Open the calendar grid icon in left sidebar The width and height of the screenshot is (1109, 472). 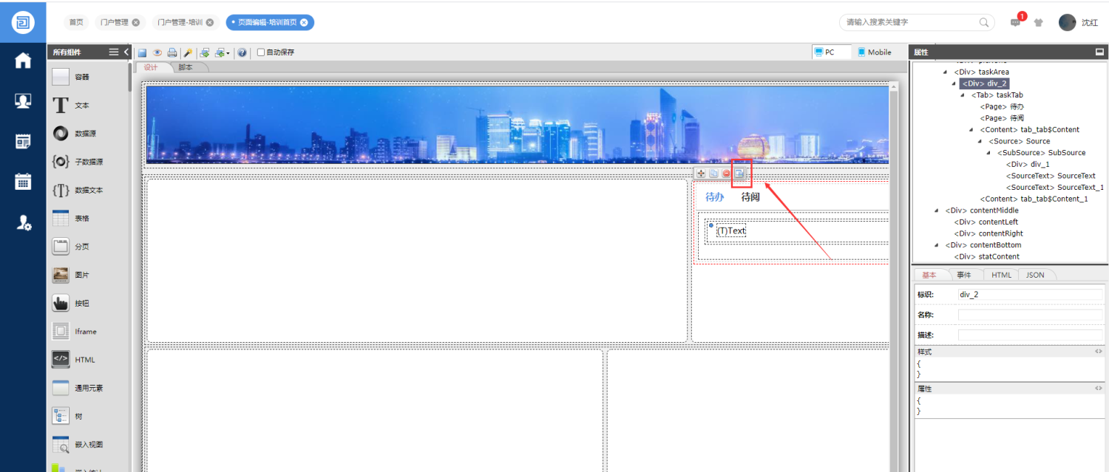tap(23, 181)
